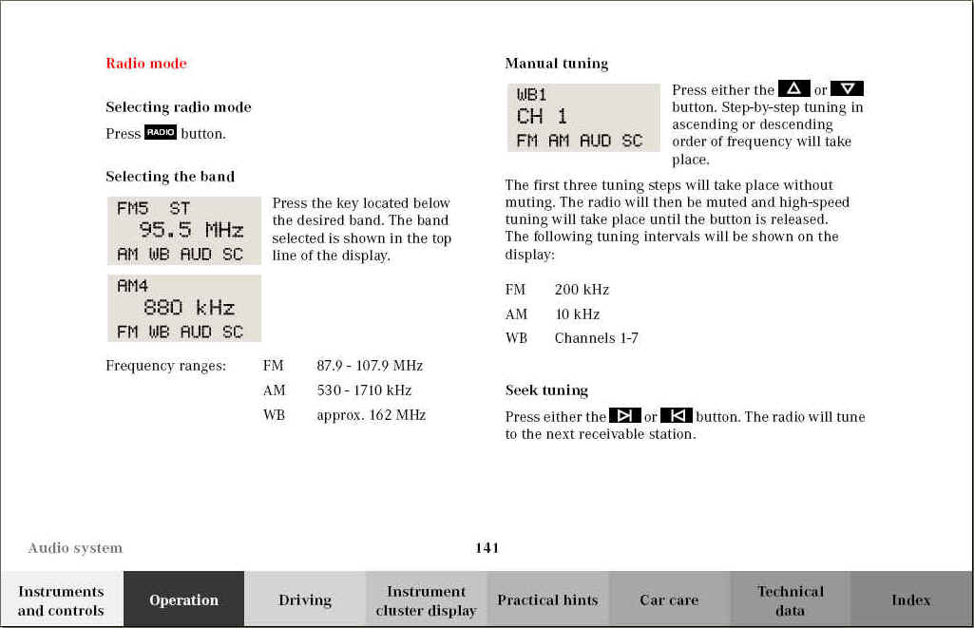Image resolution: width=974 pixels, height=628 pixels.
Task: Go to the Driving tab
Action: pyautogui.click(x=305, y=599)
